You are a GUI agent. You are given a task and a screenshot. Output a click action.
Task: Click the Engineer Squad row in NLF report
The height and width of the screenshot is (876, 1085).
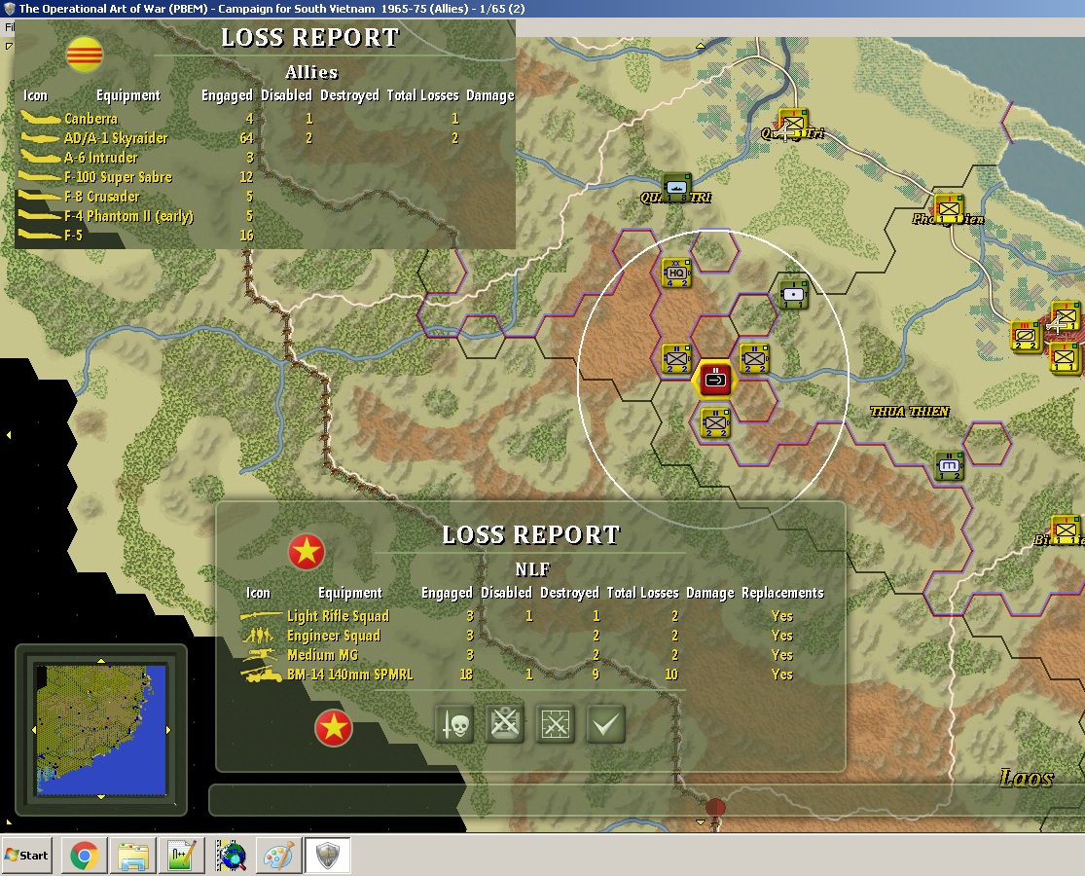[x=531, y=636]
